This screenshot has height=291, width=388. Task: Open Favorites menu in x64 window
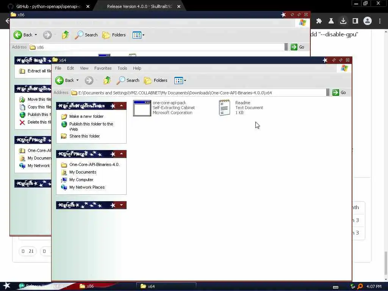tap(103, 68)
